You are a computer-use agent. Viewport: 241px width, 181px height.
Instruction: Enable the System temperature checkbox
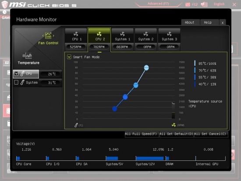16,82
